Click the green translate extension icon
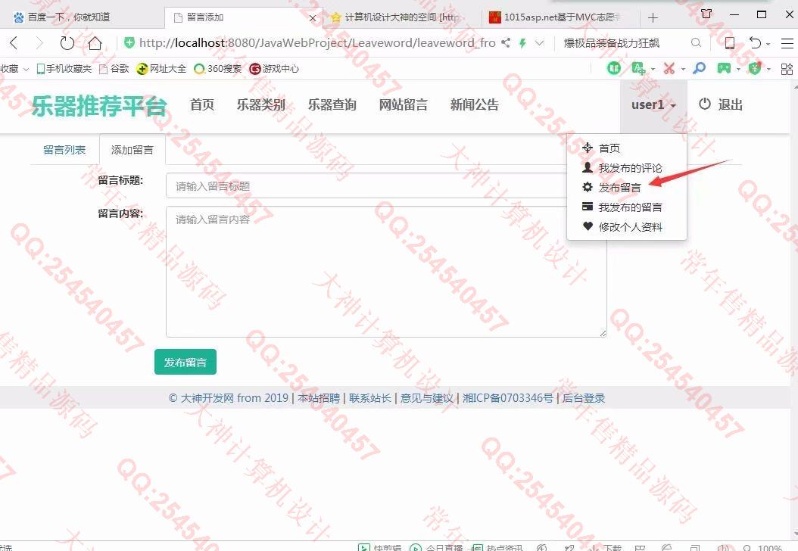 [638, 68]
